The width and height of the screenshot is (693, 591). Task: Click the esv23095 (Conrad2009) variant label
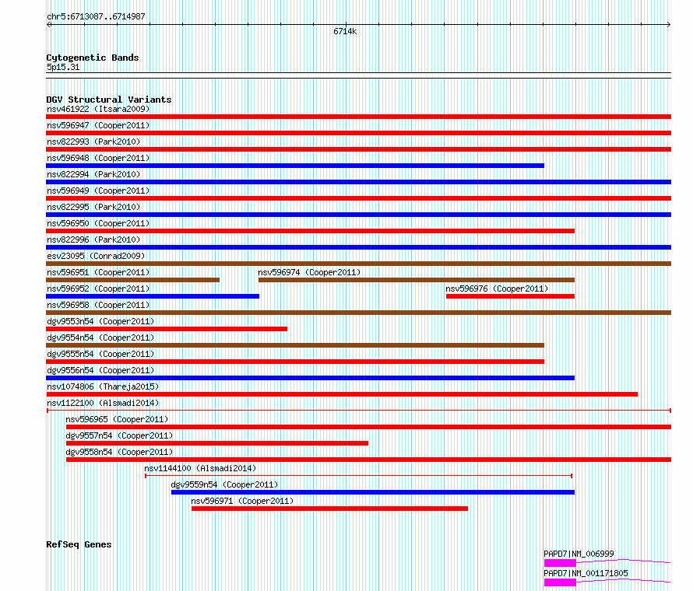(x=96, y=256)
